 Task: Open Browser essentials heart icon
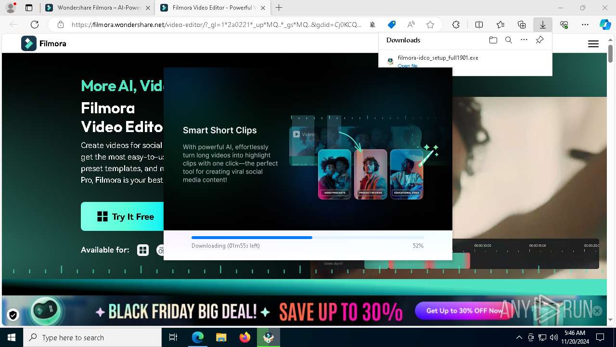click(564, 25)
